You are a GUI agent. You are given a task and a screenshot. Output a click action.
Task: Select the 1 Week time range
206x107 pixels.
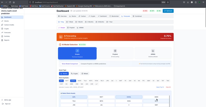70,22
